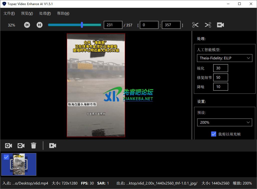Click the trash bin delete icon
The height and width of the screenshot is (189, 257).
34,146
